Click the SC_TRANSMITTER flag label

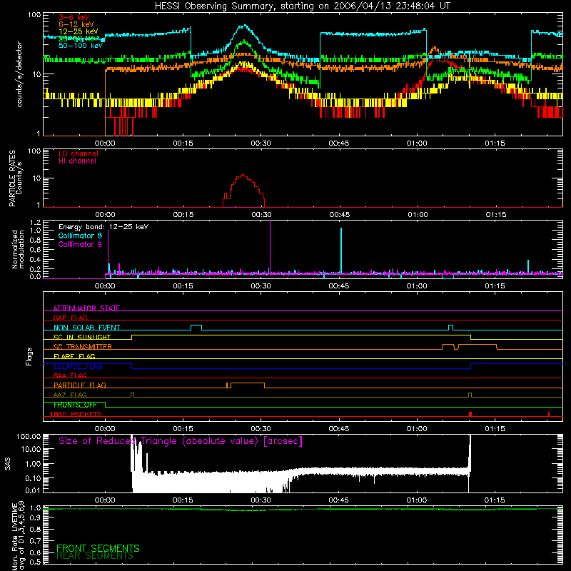click(x=83, y=346)
